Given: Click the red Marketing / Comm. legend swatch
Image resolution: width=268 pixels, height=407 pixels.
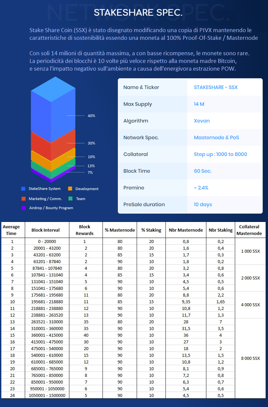Looking at the screenshot, I should pyautogui.click(x=23, y=198).
